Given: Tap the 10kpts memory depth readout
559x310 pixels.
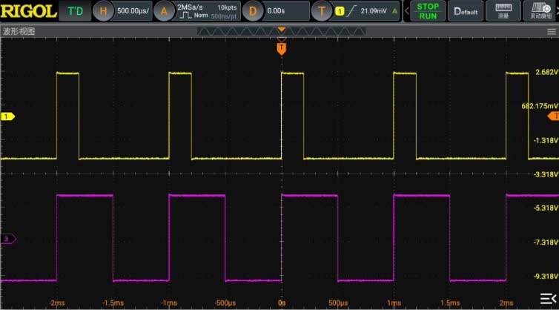Looking at the screenshot, I should click(227, 7).
